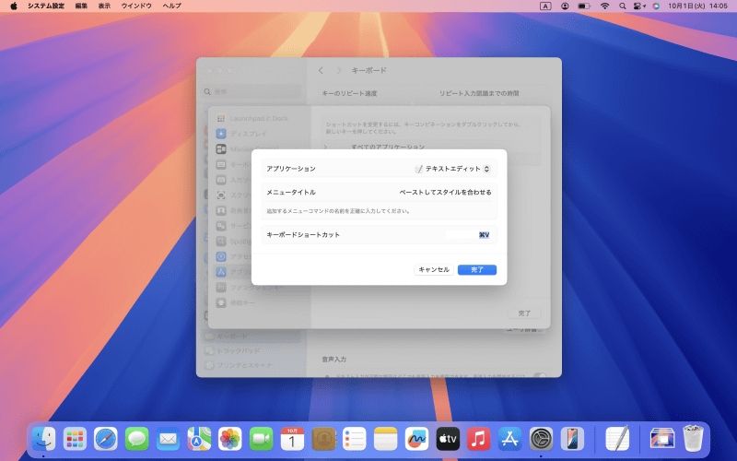Open Launchpad from the Dock
This screenshot has height=461, width=737.
tap(75, 439)
